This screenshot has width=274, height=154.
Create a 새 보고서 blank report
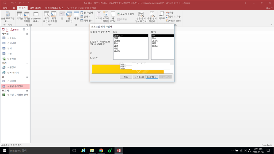click(x=113, y=17)
